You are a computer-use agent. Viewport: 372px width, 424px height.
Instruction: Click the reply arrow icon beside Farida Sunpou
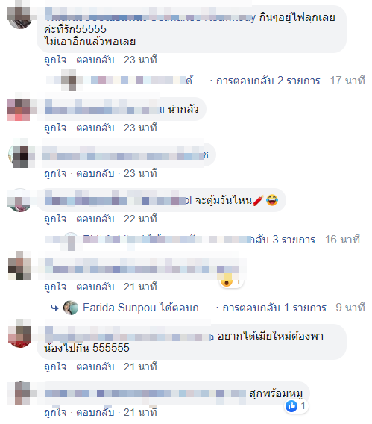(54, 308)
